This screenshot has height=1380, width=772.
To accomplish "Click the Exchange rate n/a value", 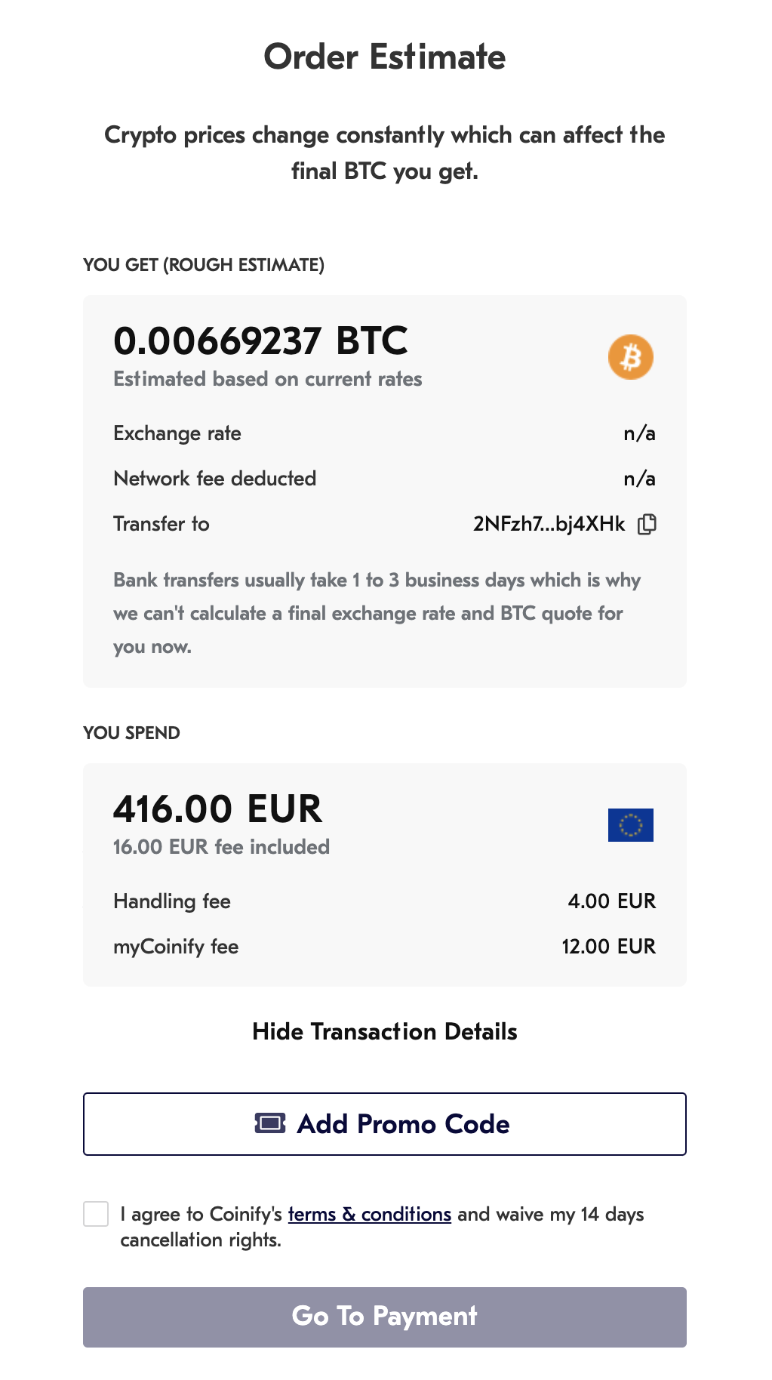I will click(639, 433).
